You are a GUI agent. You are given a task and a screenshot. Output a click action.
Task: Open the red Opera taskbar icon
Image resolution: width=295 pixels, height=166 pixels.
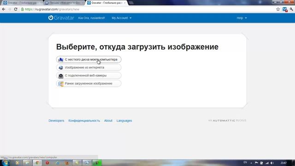(x=47, y=163)
